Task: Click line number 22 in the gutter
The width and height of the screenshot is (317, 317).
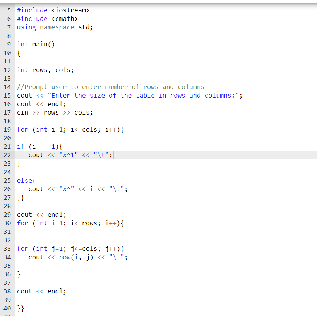Action: (x=7, y=155)
